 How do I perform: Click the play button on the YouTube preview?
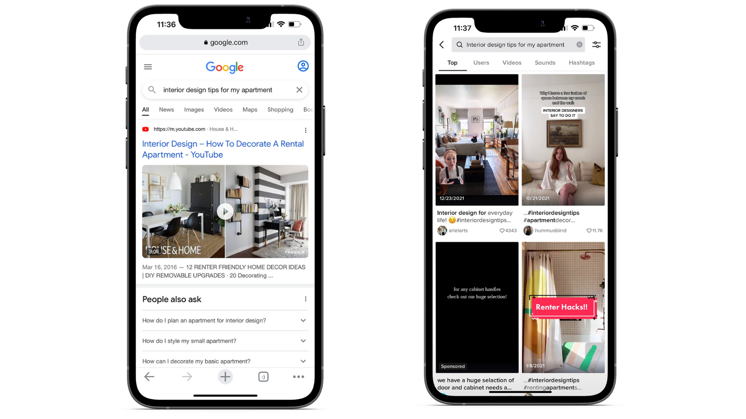pyautogui.click(x=225, y=211)
